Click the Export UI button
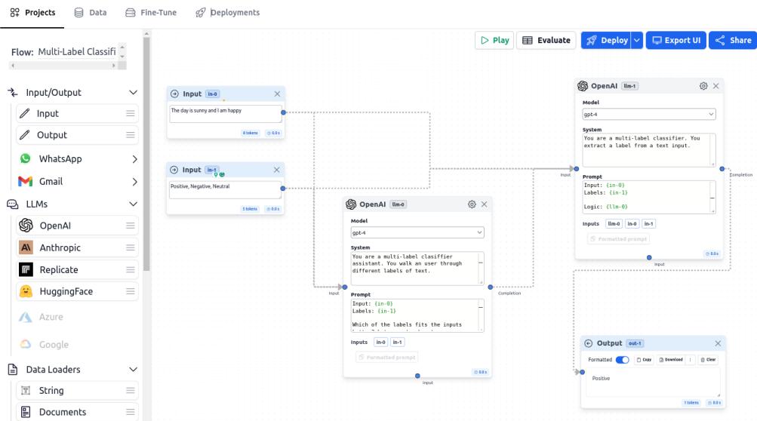Viewport: 757px width, 421px height. pos(676,41)
